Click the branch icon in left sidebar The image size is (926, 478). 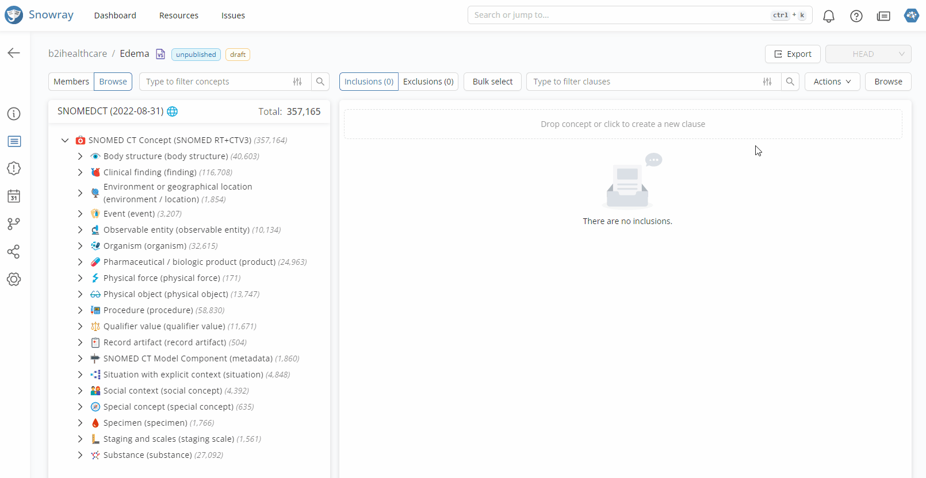(14, 224)
